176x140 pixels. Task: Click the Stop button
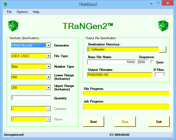click(x=125, y=122)
